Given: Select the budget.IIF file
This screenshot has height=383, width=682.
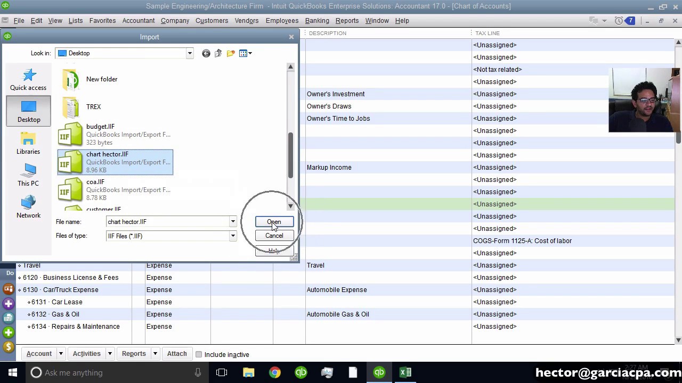Looking at the screenshot, I should (x=115, y=135).
